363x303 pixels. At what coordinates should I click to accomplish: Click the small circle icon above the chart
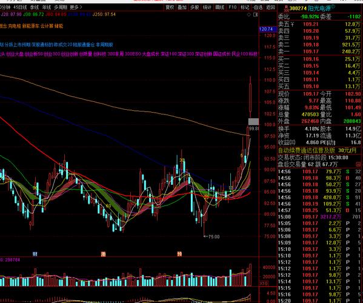[249, 15]
